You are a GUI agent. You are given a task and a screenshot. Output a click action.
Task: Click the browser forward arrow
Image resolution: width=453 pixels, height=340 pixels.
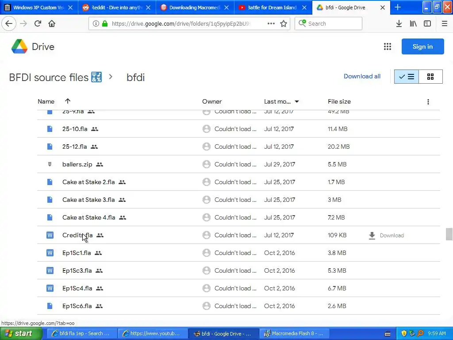(23, 23)
